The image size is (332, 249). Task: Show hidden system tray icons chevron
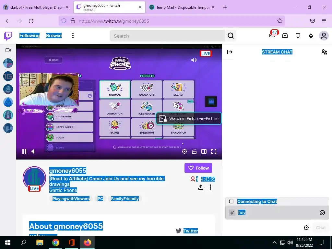coord(274,243)
